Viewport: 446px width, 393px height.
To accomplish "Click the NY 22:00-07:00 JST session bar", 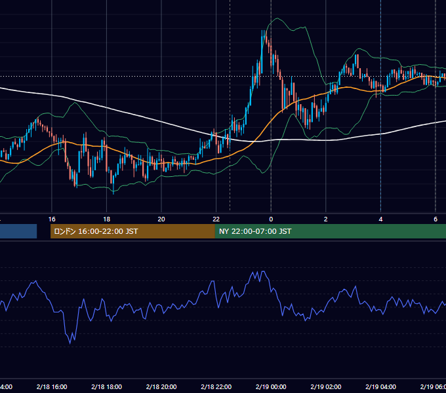I will 330,231.
